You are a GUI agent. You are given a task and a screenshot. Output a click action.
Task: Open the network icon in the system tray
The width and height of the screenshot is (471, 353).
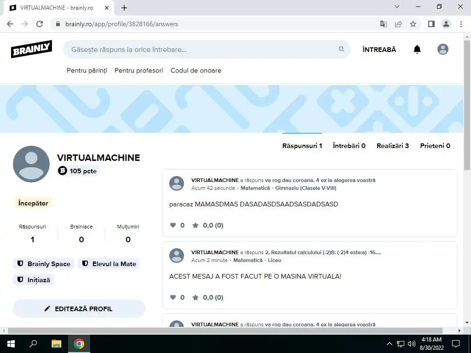point(401,344)
